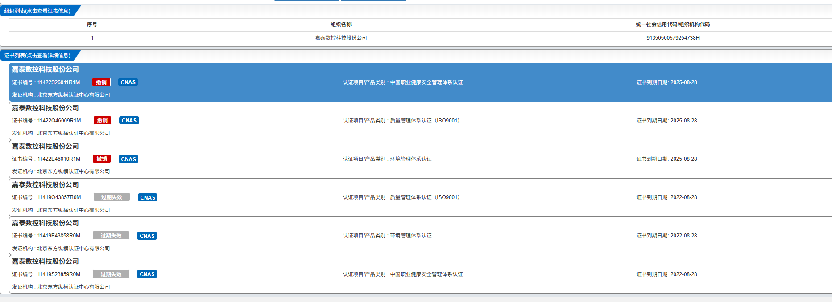Viewport: 832px width, 302px height.
Task: Click the 撤销 badge for certificate 11422S26011R1M
Action: [101, 82]
